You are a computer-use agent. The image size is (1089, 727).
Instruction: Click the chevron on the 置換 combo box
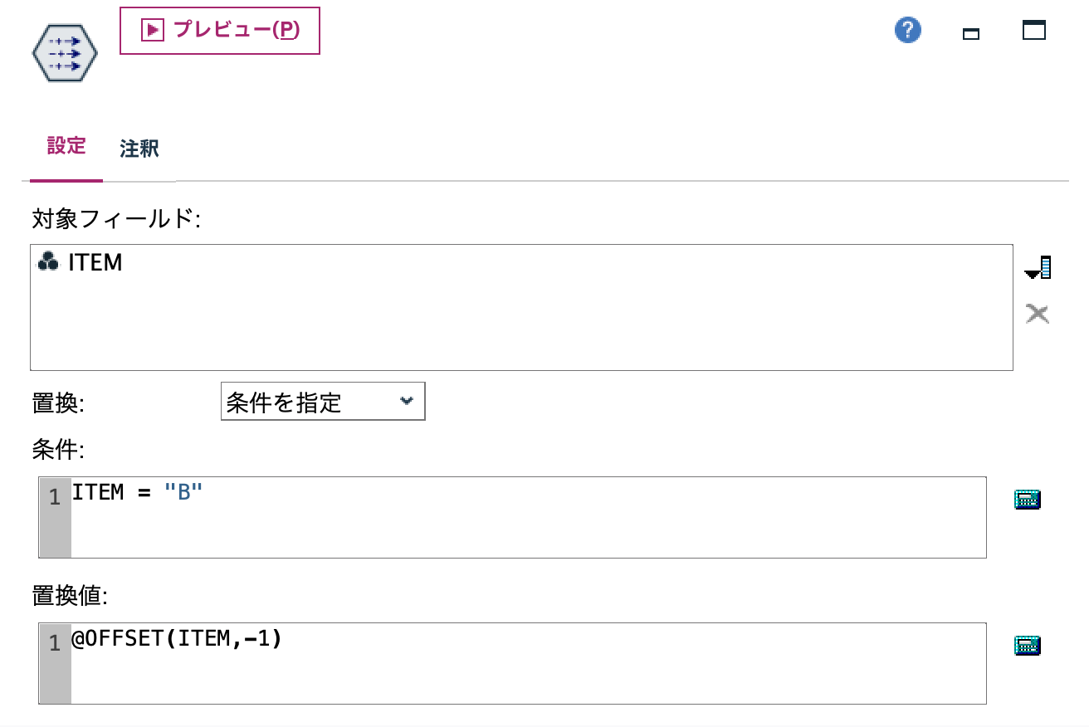407,401
